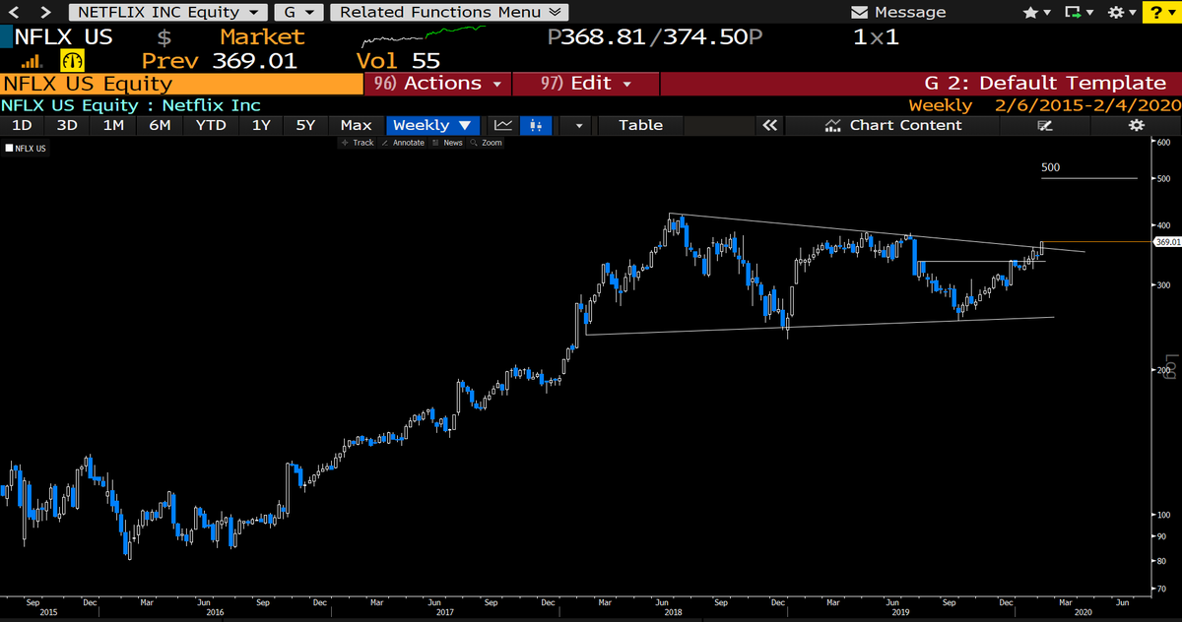This screenshot has height=622, width=1182.
Task: Open chart settings gear in toolbar
Action: 1136,125
